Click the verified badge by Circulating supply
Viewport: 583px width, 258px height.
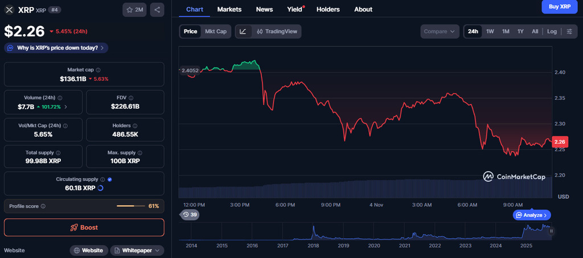110,179
